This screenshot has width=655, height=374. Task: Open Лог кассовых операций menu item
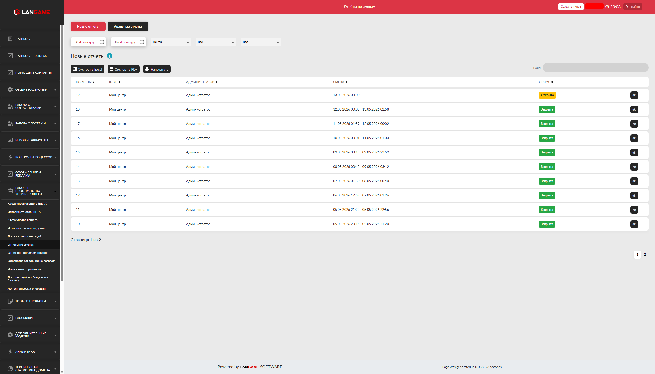click(24, 236)
